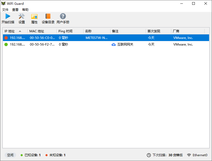Click the 已知设备: 1 status text
The height and width of the screenshot is (161, 212).
click(x=33, y=155)
